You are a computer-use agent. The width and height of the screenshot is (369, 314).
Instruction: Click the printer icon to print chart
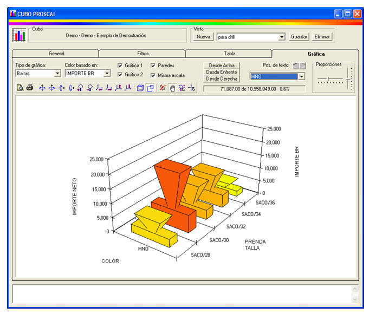click(x=30, y=88)
